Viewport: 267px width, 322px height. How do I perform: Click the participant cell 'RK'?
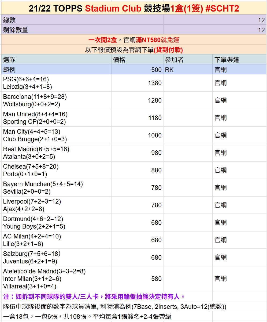click(x=188, y=69)
